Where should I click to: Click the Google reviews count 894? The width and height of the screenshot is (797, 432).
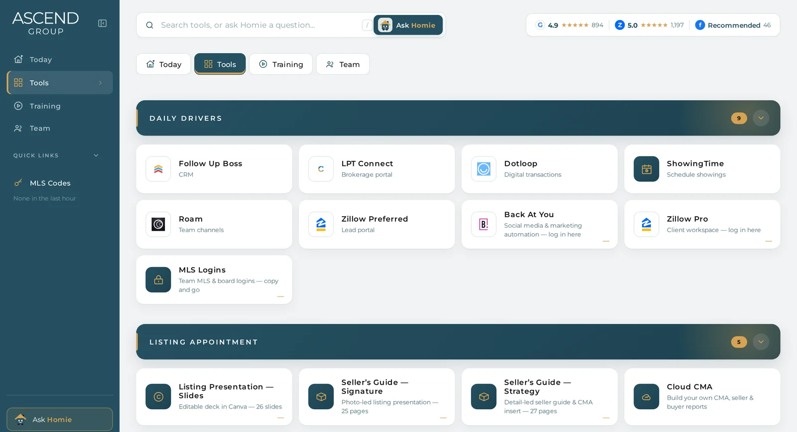(x=597, y=25)
